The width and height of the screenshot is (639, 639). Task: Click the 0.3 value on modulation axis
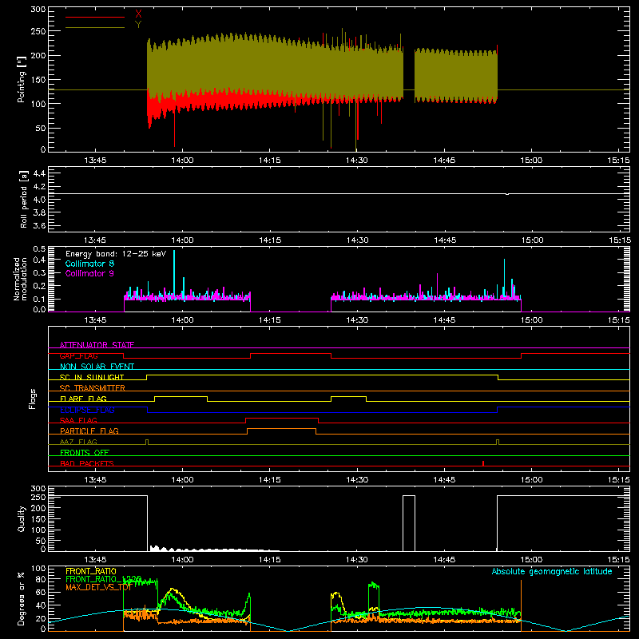pos(39,272)
